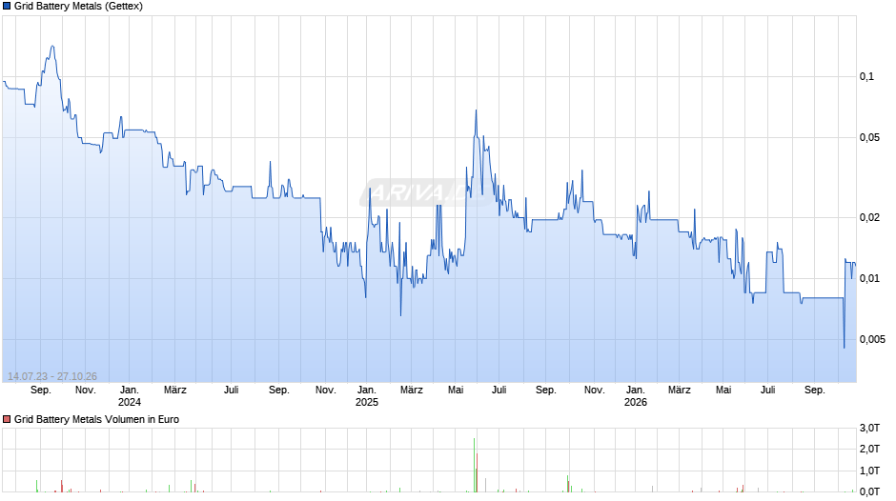Click the 1,0T volume axis label
896x501 pixels.
tap(869, 471)
